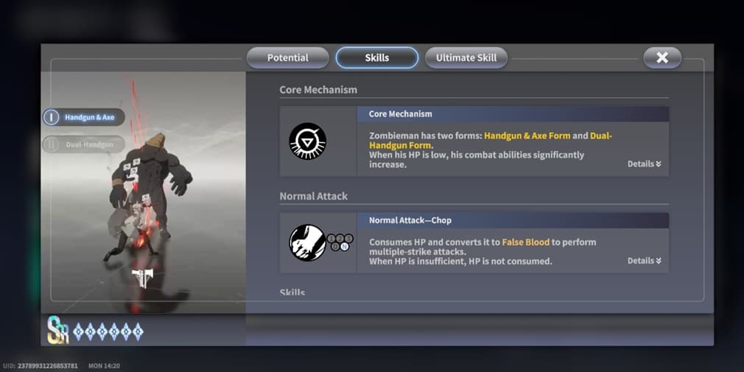Click the dual pistols icon below character
The width and height of the screenshot is (744, 372).
[141, 278]
